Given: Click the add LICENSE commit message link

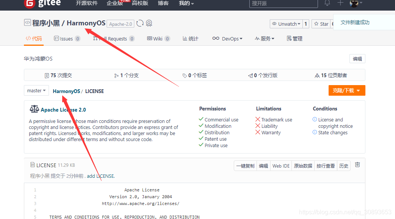Looking at the screenshot, I should tap(101, 176).
